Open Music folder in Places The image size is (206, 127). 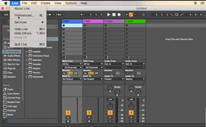pyautogui.click(x=8, y=115)
